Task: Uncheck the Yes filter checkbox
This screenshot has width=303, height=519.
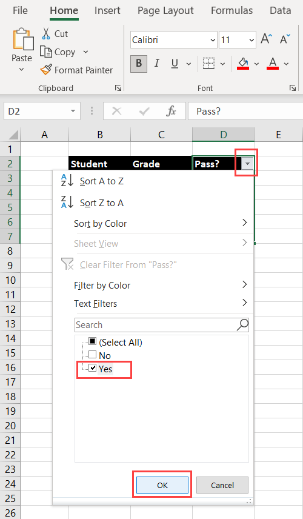Action: (93, 368)
